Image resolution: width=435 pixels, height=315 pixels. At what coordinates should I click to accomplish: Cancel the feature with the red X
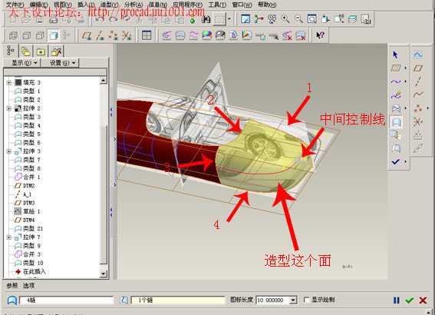[423, 300]
